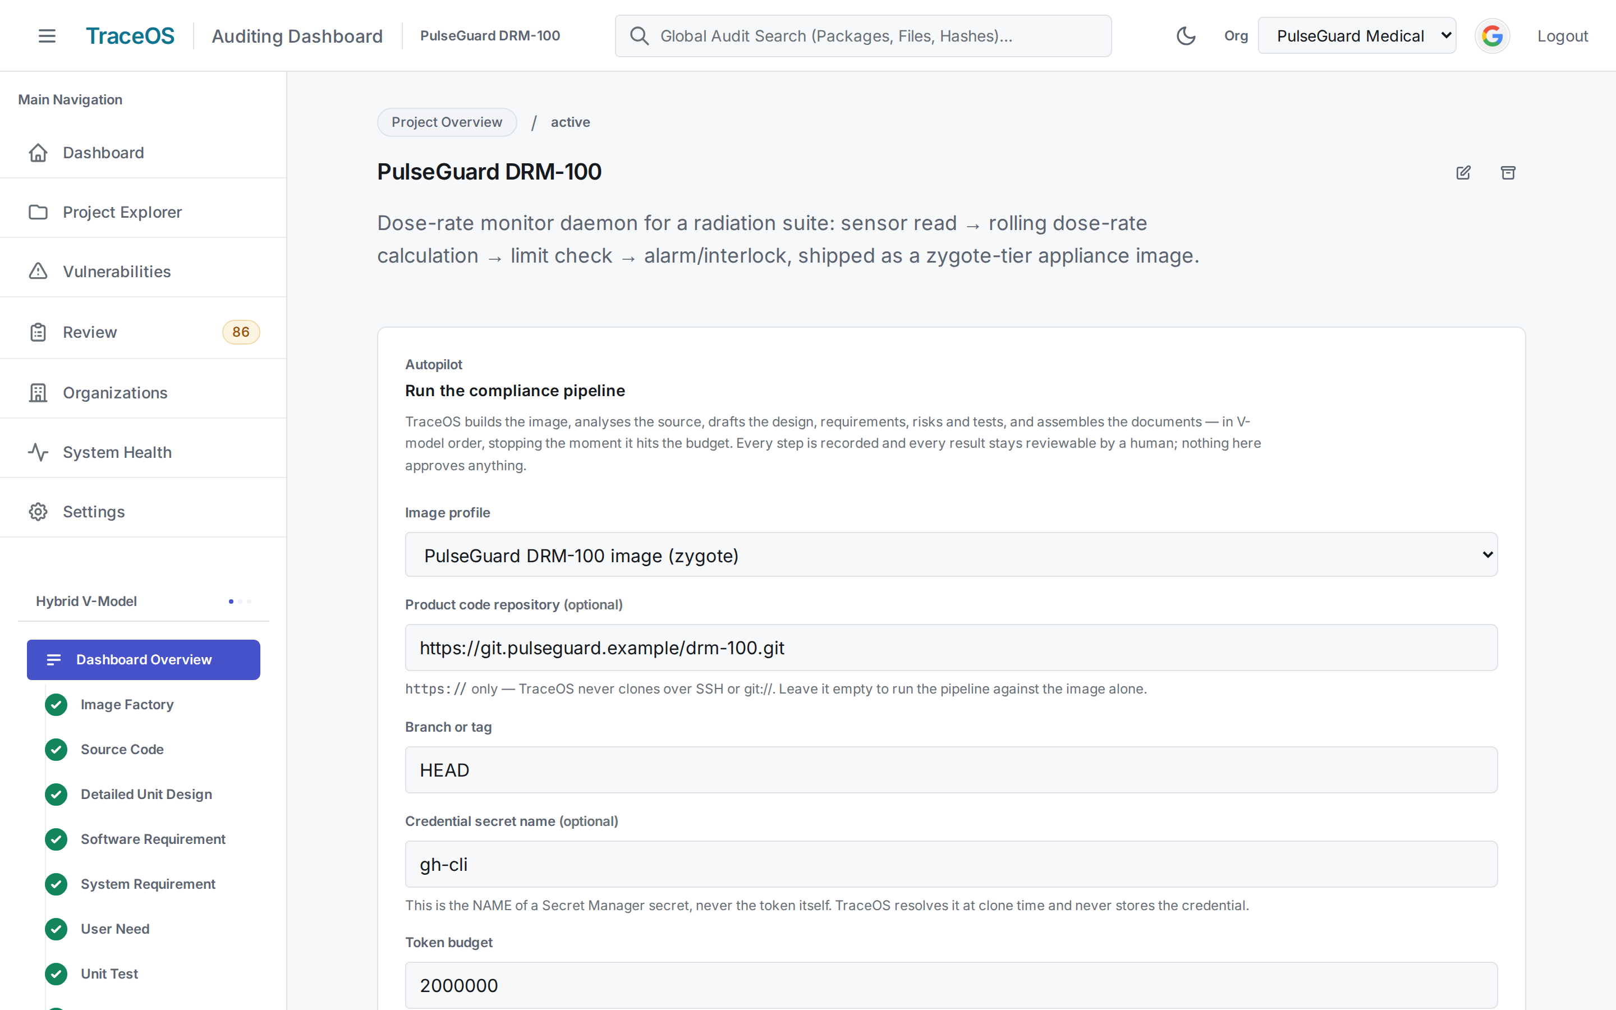Go to Dashboard in main navigation
The height and width of the screenshot is (1010, 1616).
pos(143,153)
